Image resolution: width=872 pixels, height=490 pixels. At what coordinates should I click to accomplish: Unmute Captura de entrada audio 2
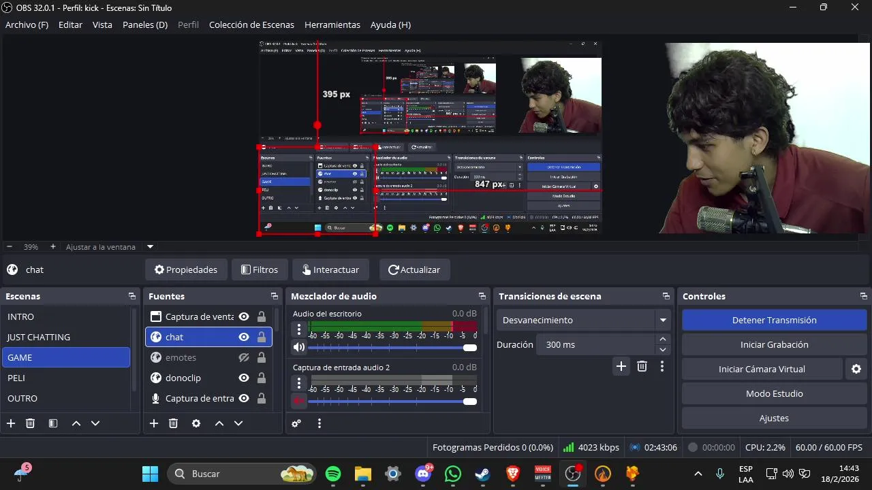(x=298, y=402)
